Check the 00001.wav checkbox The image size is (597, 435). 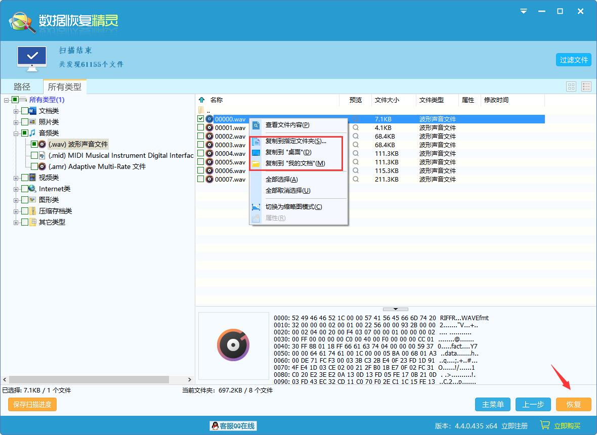pos(201,127)
